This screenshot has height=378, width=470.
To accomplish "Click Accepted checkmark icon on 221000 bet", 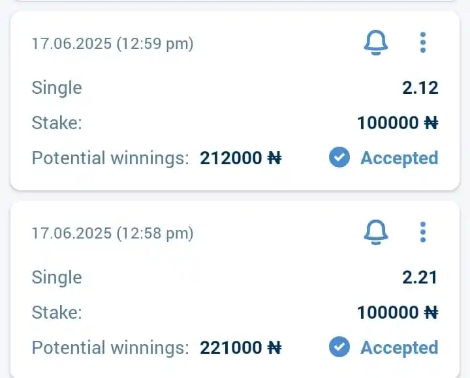I will pyautogui.click(x=339, y=347).
